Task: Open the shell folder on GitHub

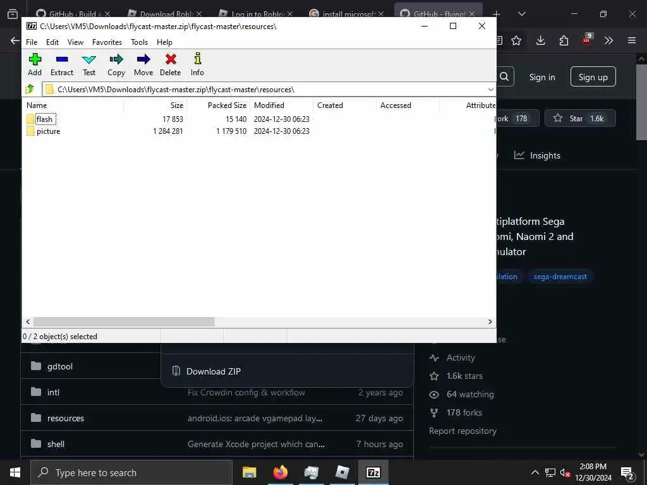Action: pos(56,444)
